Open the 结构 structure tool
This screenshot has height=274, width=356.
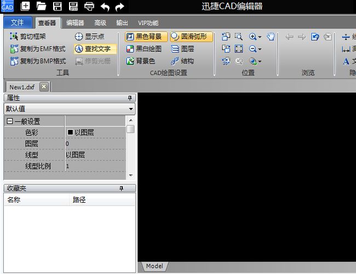coord(182,61)
